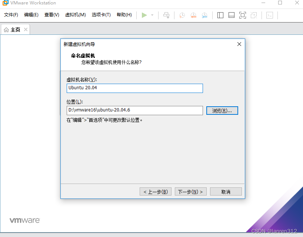Click the 下一步(N) next button

click(190, 191)
